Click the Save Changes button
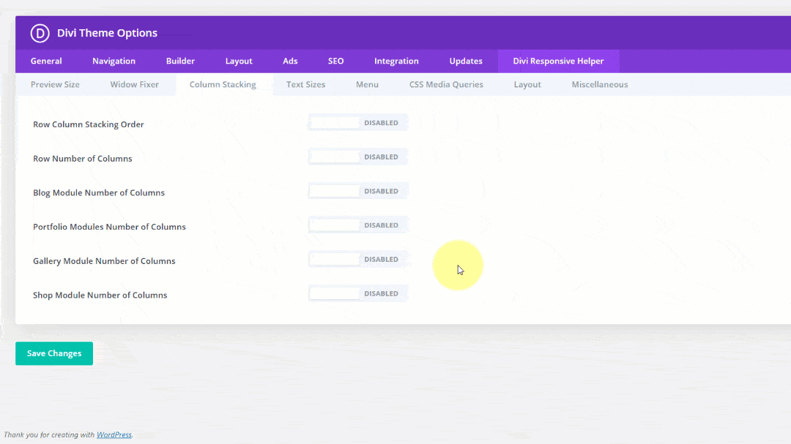 click(x=54, y=353)
